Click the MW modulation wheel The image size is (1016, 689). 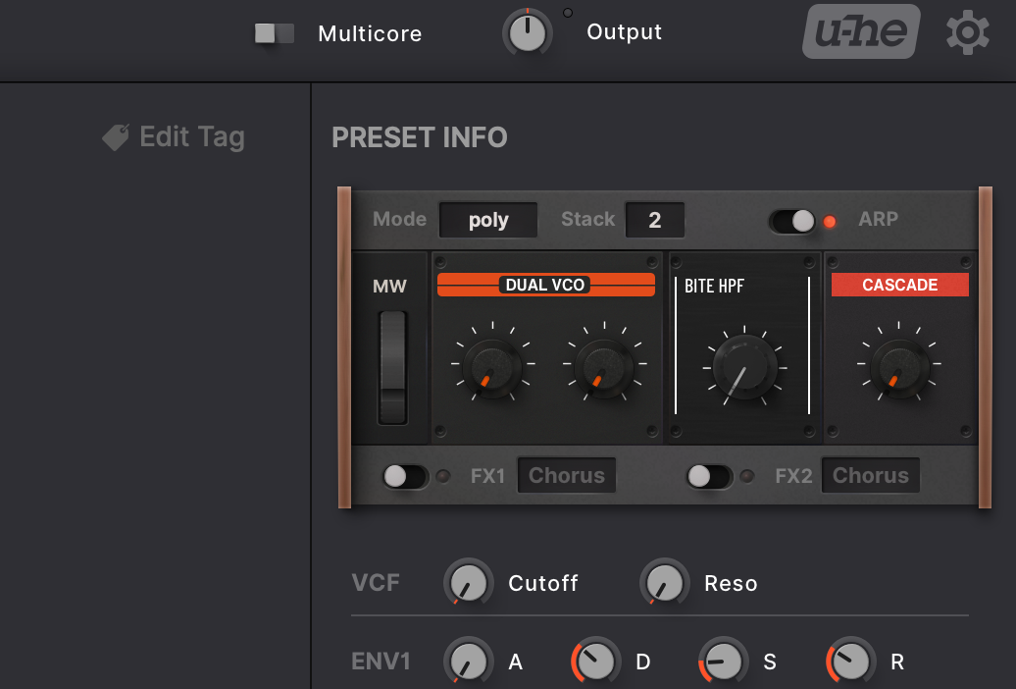[392, 367]
